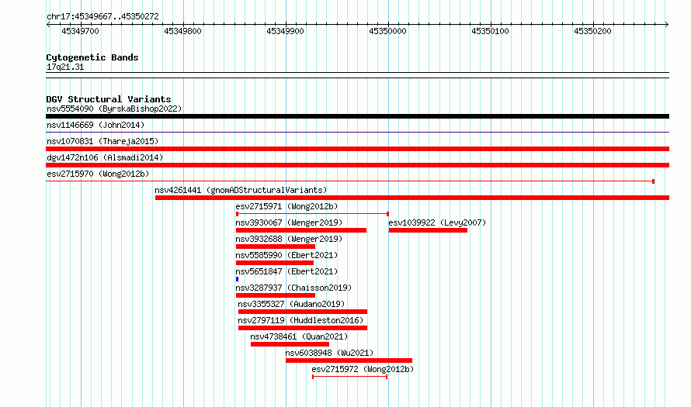Select the thin esv2715971 variant line

click(x=312, y=214)
